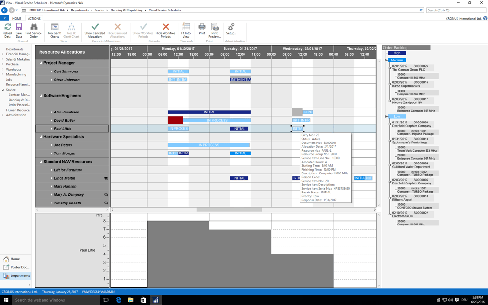This screenshot has height=305, width=488.
Task: Collapse the Project Manager group
Action: click(x=41, y=63)
